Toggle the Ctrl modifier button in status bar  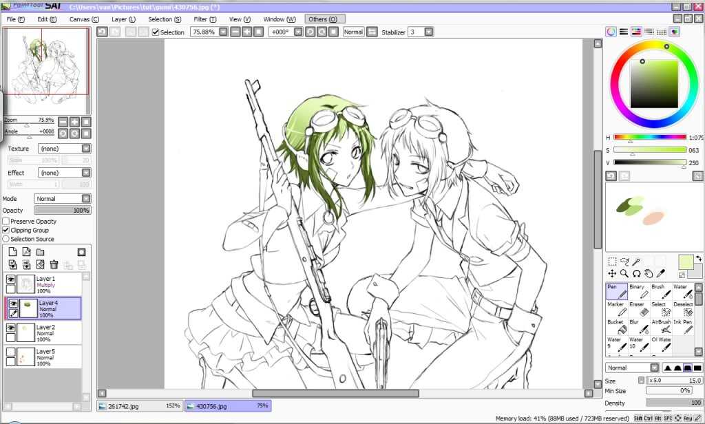(648, 418)
